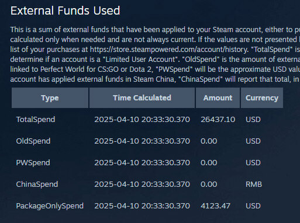Select the TotalSpend row label
Viewport: 300px width, 223px height.
click(x=36, y=120)
